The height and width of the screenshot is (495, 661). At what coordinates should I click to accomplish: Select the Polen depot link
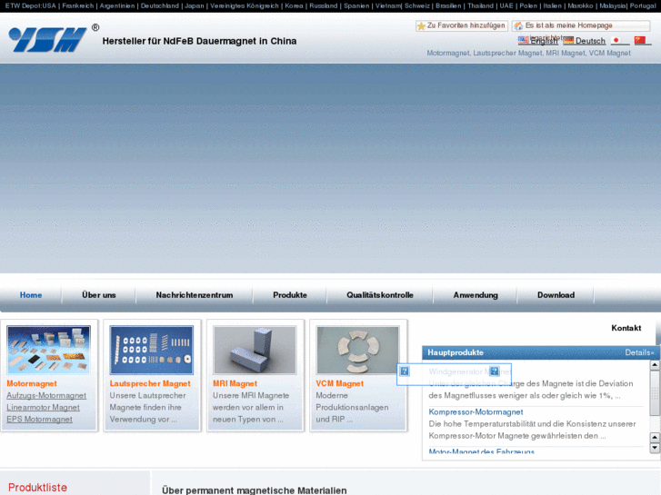pyautogui.click(x=528, y=5)
